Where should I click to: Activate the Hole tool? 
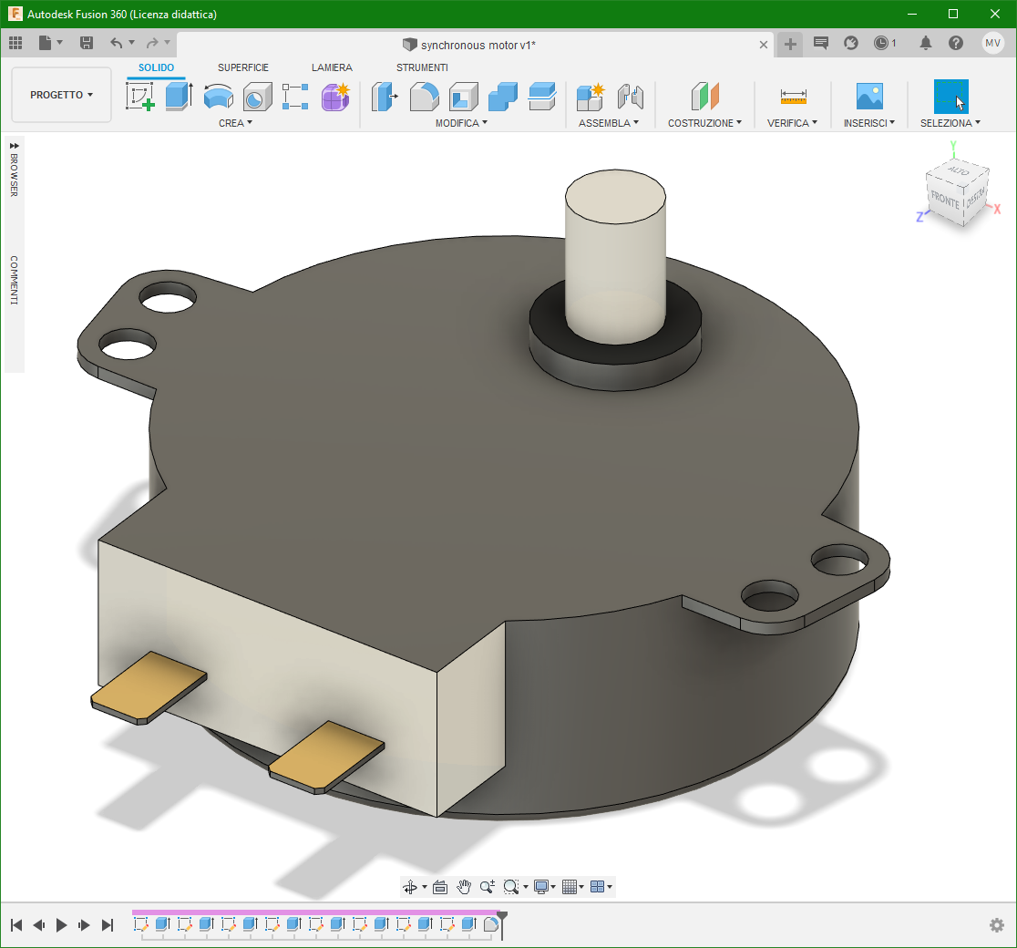[x=256, y=96]
